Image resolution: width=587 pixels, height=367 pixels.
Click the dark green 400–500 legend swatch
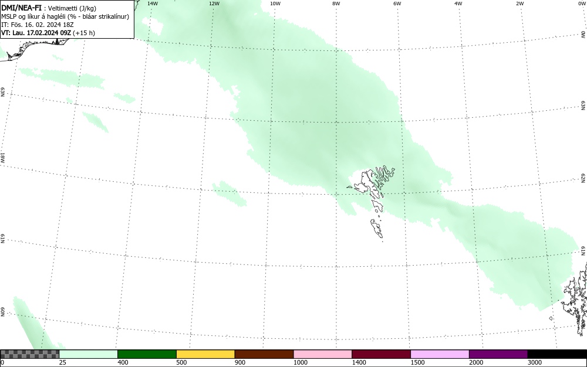point(147,354)
